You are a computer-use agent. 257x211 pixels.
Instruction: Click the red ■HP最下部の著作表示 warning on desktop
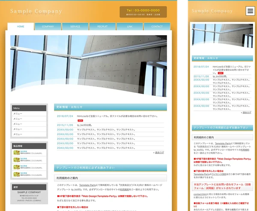point(103,196)
